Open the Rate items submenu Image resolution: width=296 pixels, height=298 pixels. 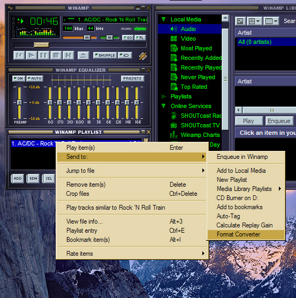click(132, 254)
